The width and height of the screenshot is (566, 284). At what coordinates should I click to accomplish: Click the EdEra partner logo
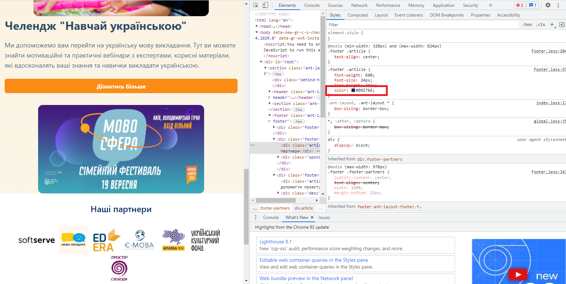[x=106, y=240]
